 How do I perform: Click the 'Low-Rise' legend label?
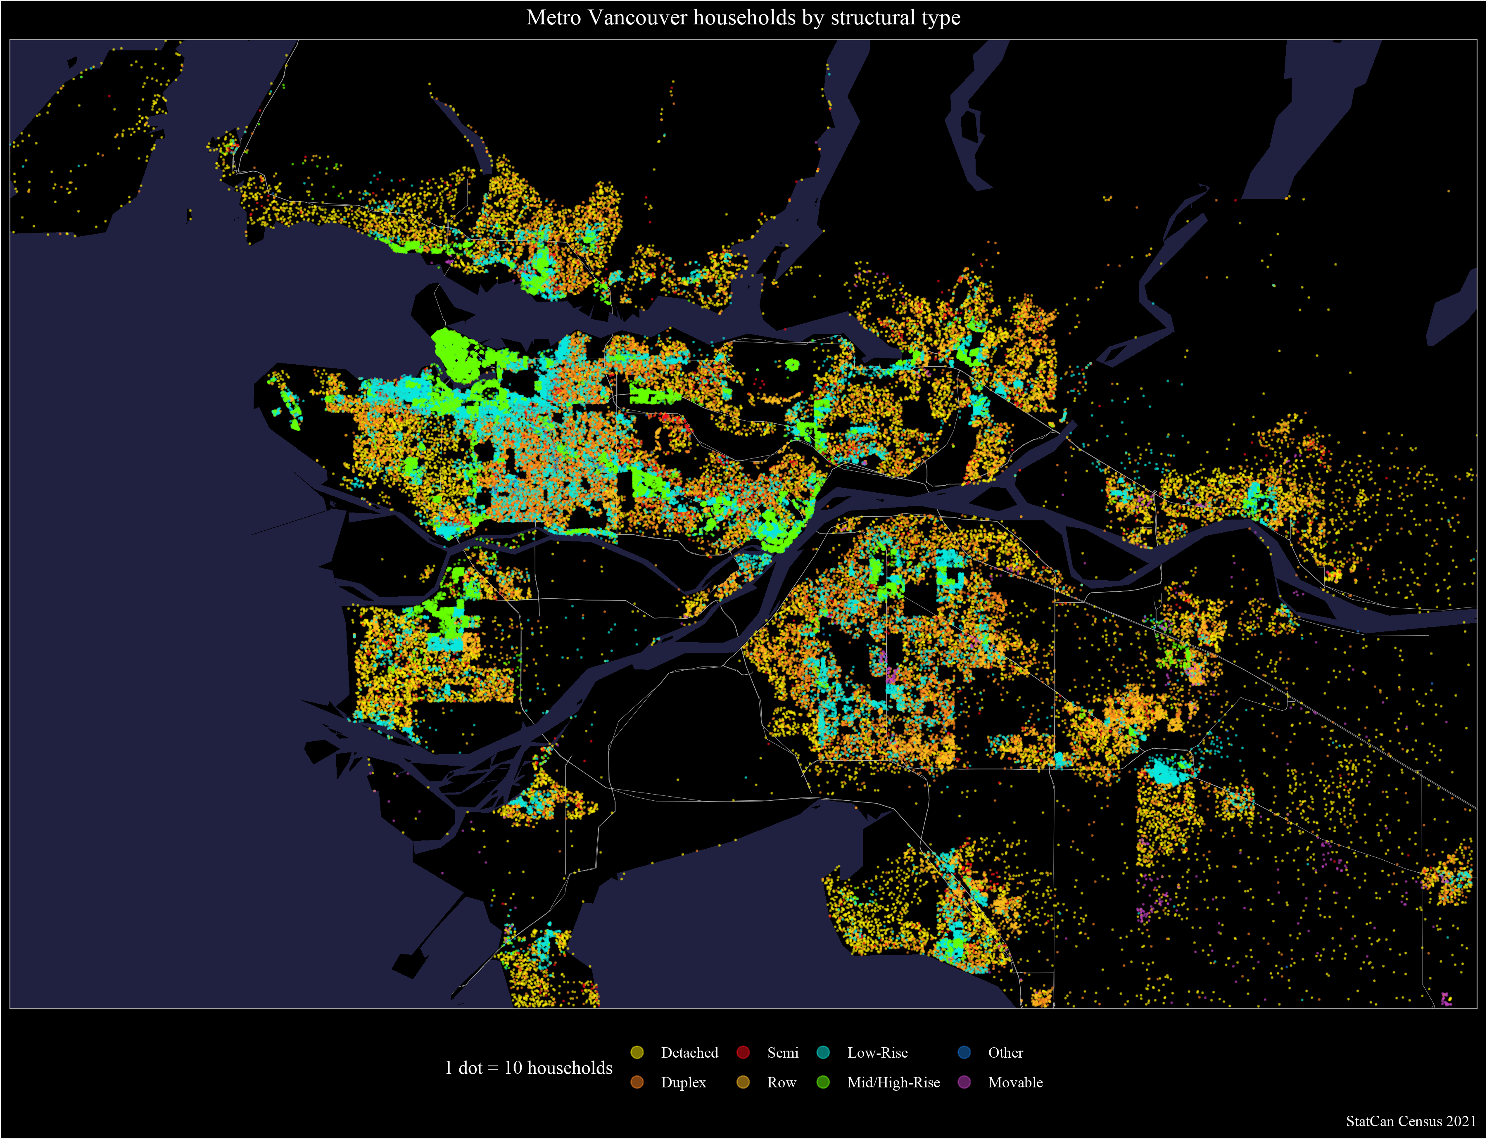click(x=877, y=1053)
